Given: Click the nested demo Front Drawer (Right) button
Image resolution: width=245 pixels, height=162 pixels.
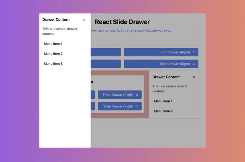Looking at the screenshot, I should click(120, 94).
